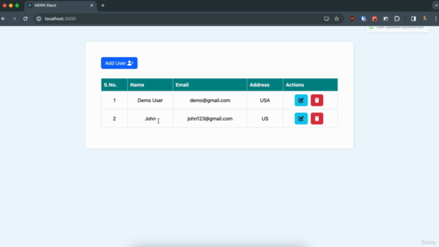Open the red shield extension icon

tap(352, 19)
